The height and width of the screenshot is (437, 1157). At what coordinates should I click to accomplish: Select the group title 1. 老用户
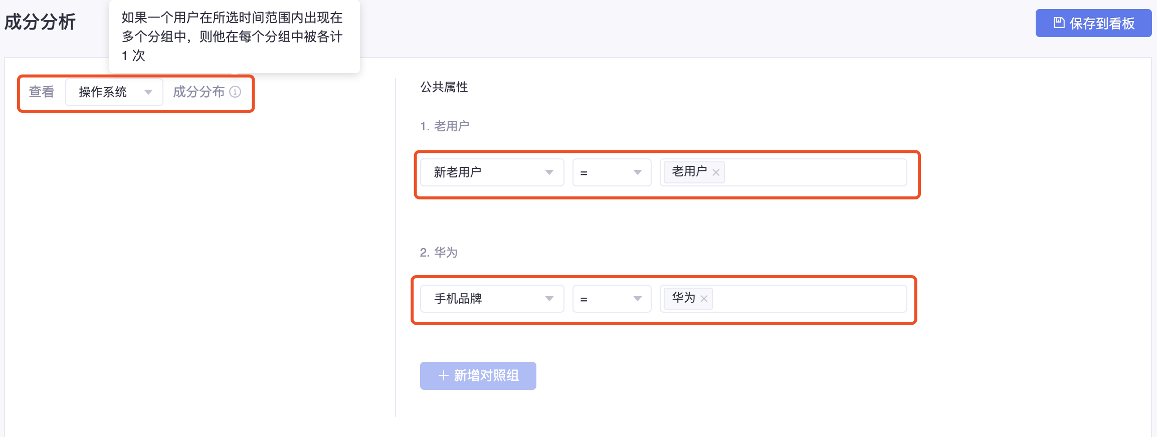[x=445, y=126]
